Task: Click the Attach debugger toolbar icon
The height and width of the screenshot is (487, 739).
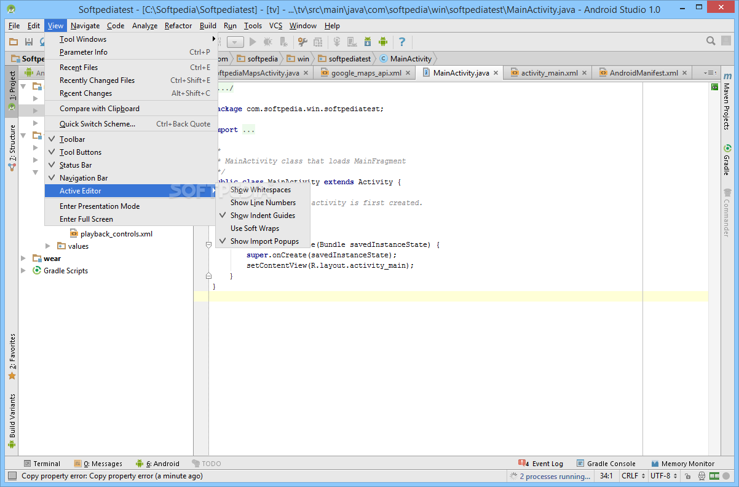Action: (283, 42)
